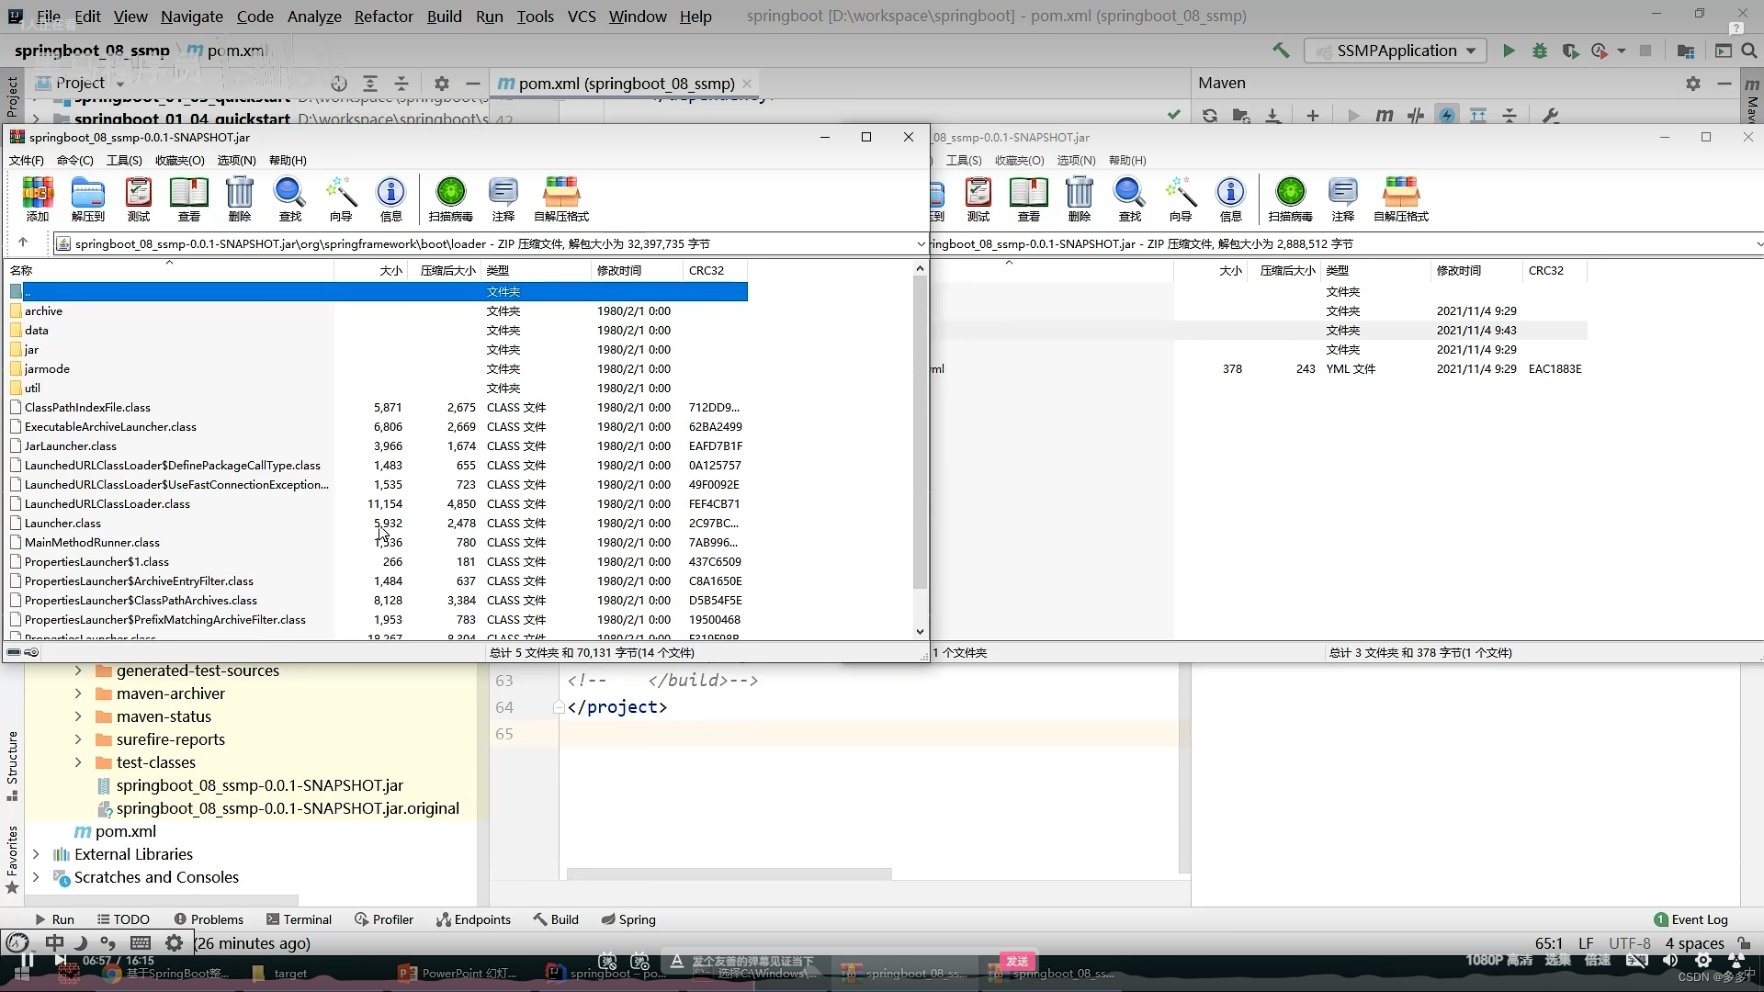Click the archive file list vertical scrollbar
Image resolution: width=1764 pixels, height=992 pixels.
pyautogui.click(x=920, y=432)
